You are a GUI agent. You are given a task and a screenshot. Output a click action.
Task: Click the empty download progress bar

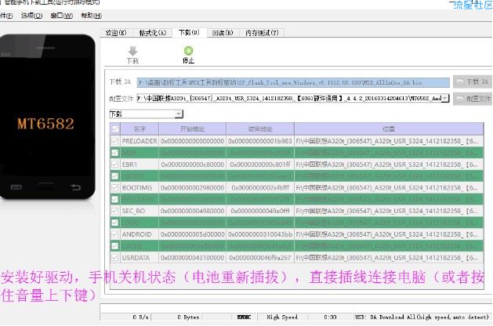[x=295, y=308]
